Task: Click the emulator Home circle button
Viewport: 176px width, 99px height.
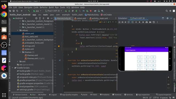Action: pyautogui.click(x=139, y=22)
